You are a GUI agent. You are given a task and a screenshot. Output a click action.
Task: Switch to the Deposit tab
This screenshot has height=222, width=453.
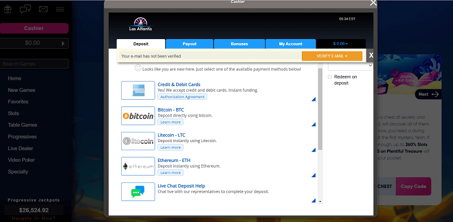tap(141, 44)
